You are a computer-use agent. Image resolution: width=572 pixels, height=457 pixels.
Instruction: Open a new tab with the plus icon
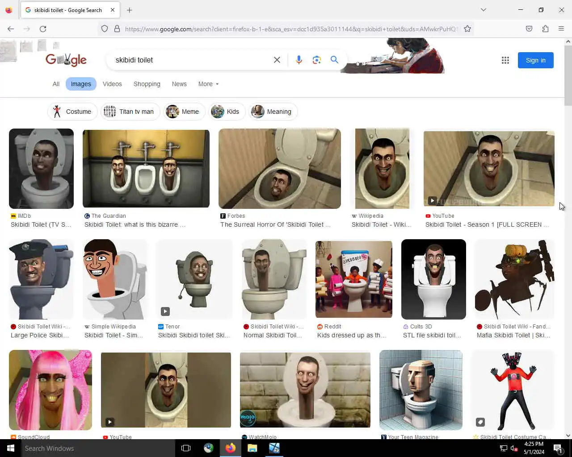point(130,10)
